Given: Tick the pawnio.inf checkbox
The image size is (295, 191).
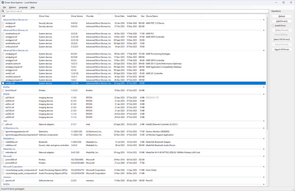Looking at the screenshot, I should click(x=3, y=180).
